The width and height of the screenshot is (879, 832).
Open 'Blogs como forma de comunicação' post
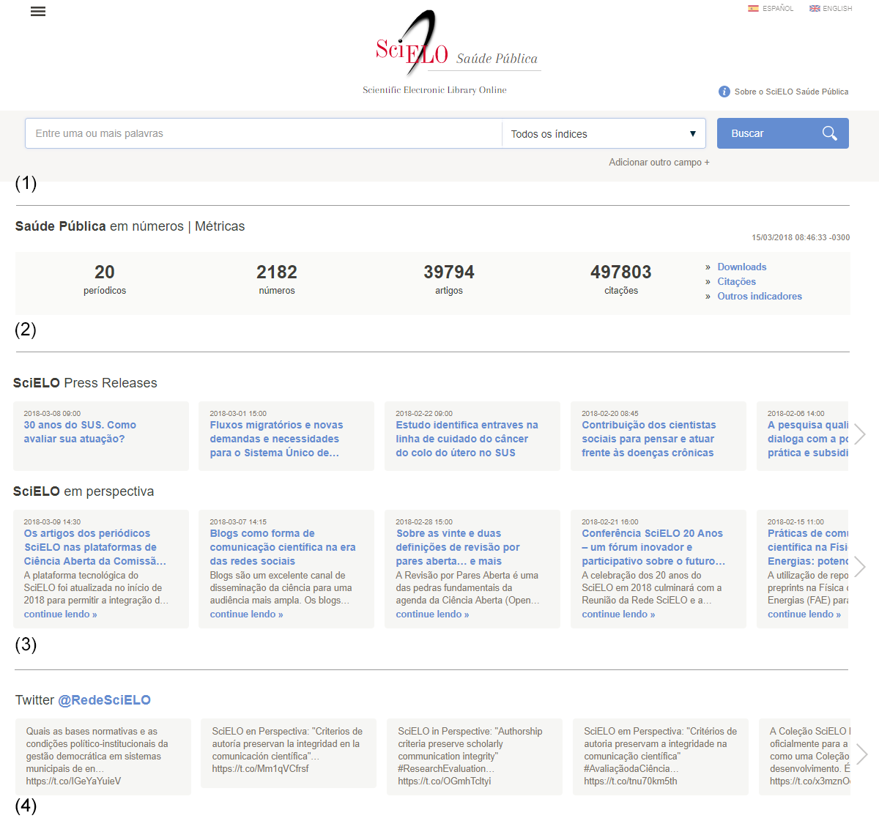pyautogui.click(x=283, y=547)
